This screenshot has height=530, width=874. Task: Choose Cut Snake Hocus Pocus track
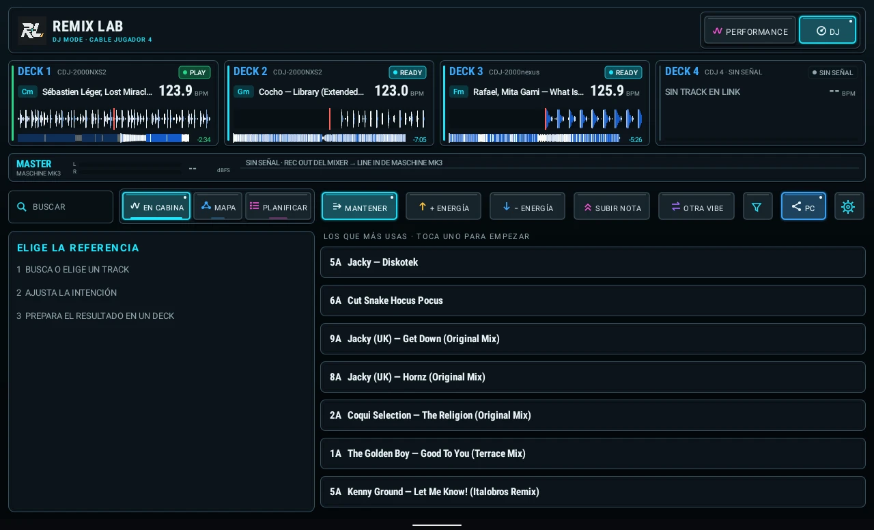tap(593, 301)
